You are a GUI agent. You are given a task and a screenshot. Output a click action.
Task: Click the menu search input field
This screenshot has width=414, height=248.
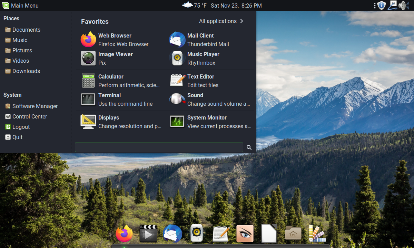coord(159,147)
